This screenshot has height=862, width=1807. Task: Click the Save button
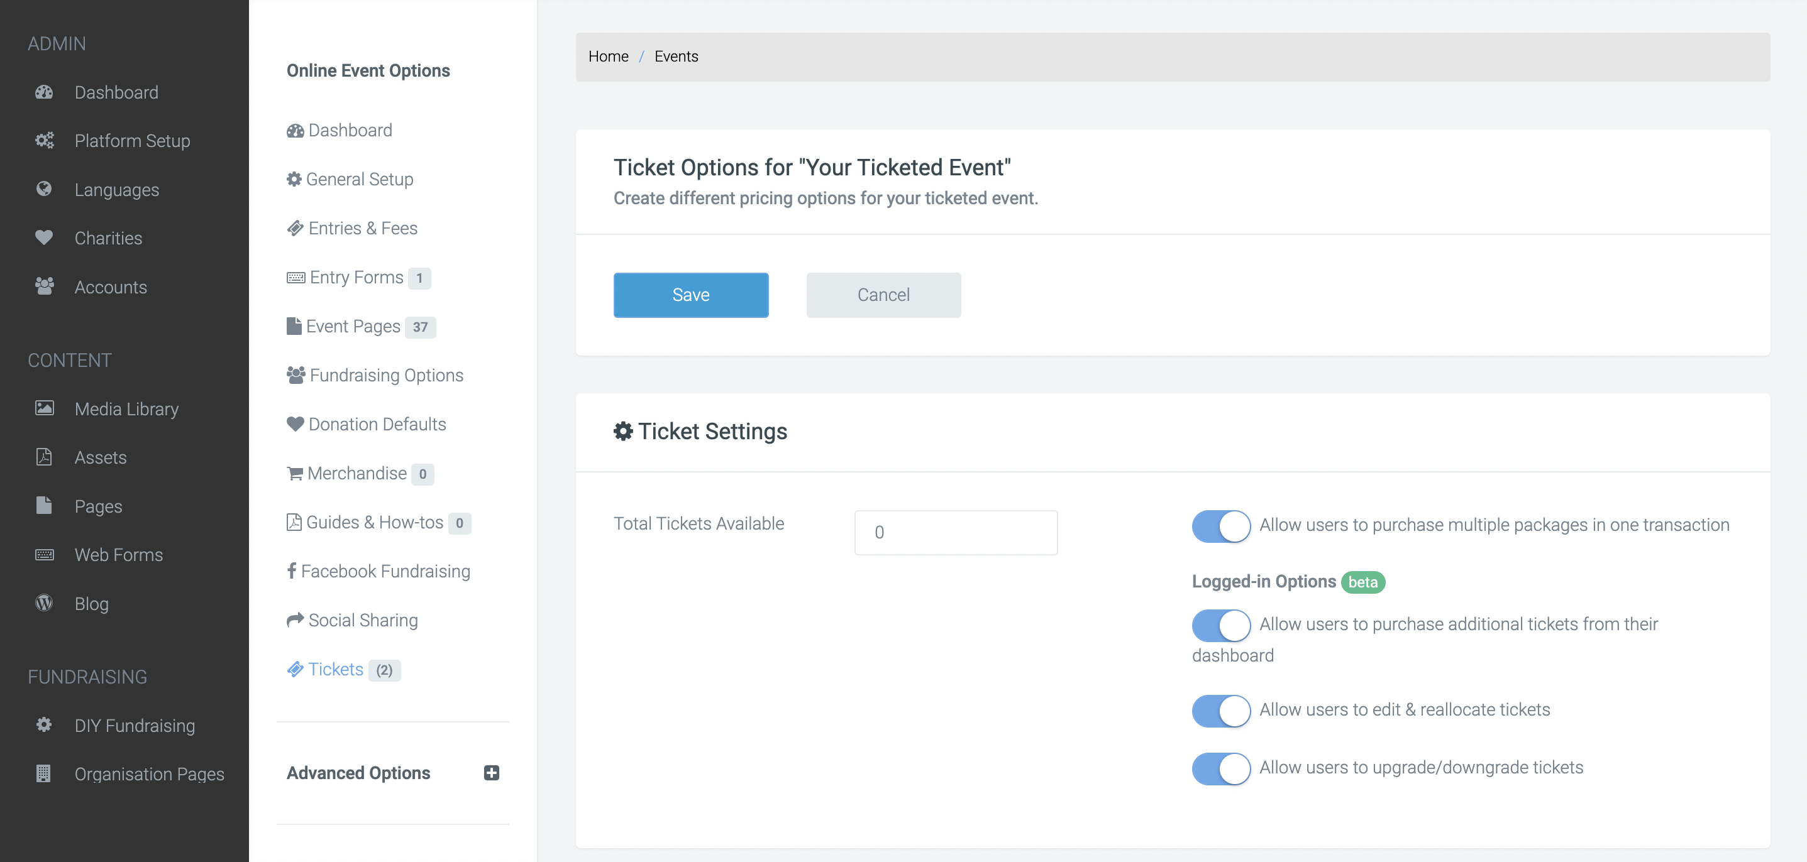click(x=691, y=295)
